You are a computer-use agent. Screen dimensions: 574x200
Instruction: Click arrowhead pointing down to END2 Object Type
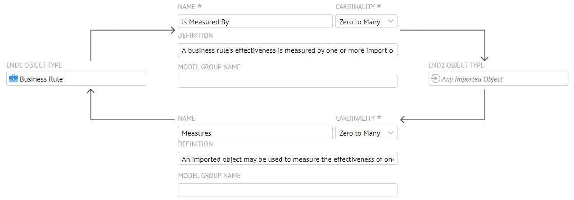[x=484, y=58]
